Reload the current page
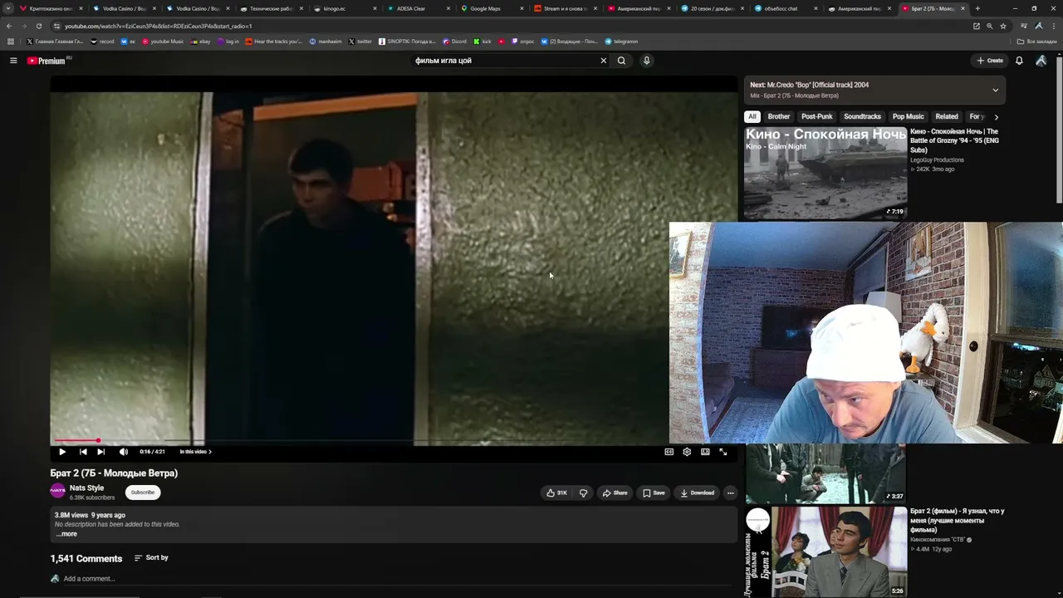 [x=39, y=26]
